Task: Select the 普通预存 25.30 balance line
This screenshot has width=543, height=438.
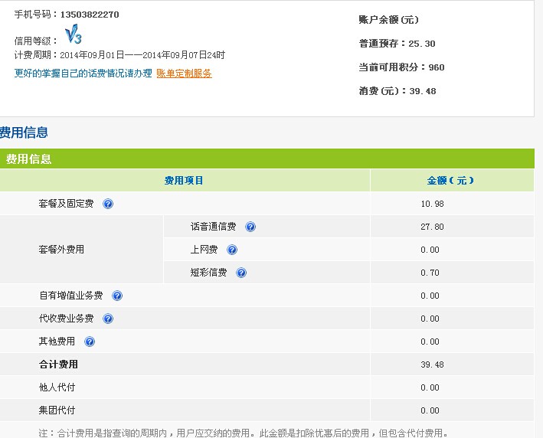Action: (397, 44)
